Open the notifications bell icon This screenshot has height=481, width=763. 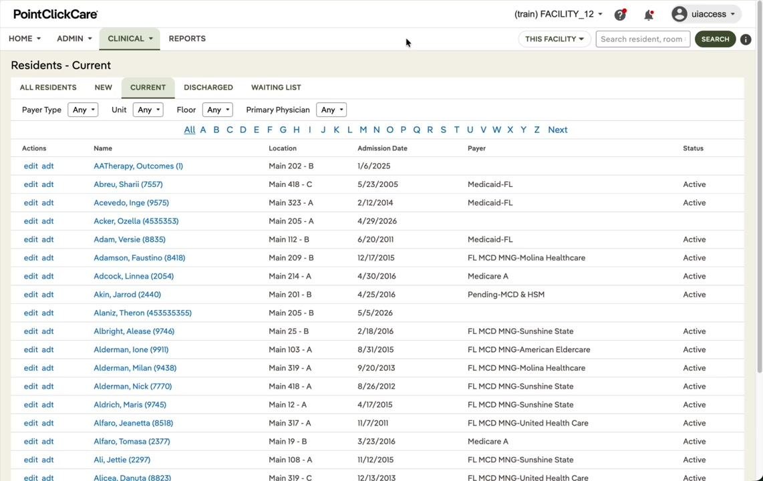click(x=649, y=15)
